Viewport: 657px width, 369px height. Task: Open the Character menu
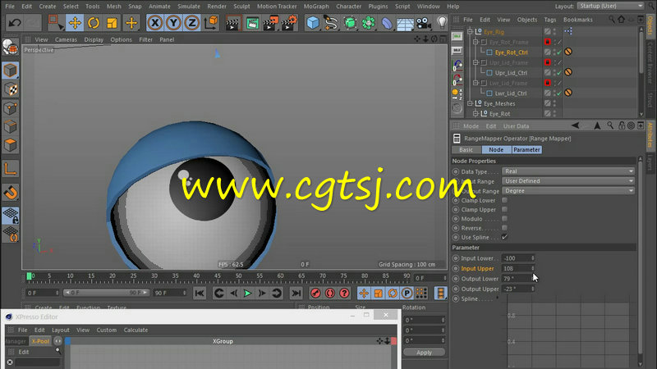coord(348,7)
